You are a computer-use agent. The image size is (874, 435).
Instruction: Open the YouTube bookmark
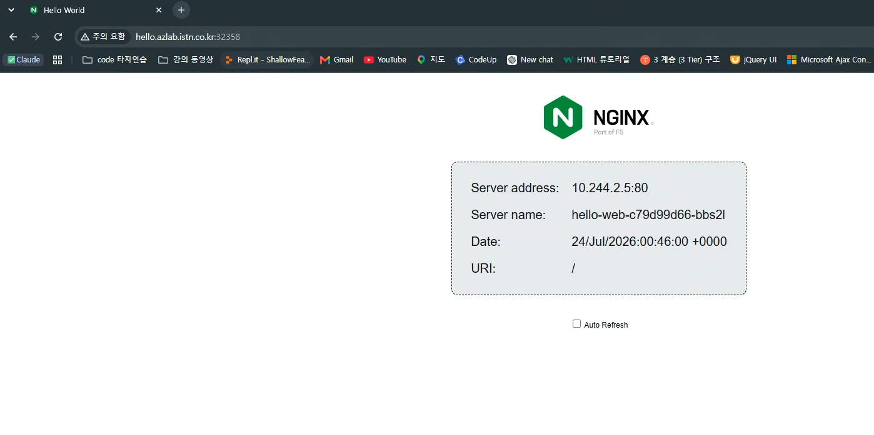coord(385,60)
